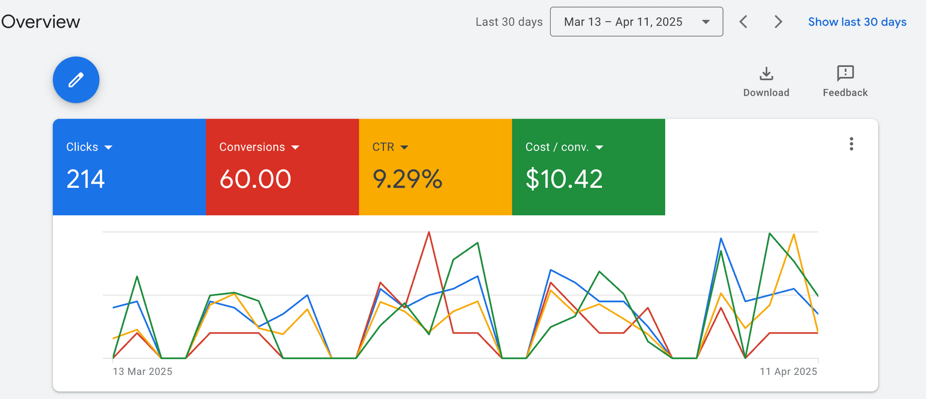Expand the Conversions metric dropdown arrow
This screenshot has height=399, width=926.
click(296, 147)
